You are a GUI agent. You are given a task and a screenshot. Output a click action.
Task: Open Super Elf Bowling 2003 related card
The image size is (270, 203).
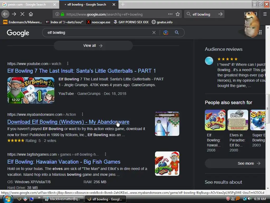click(x=258, y=129)
